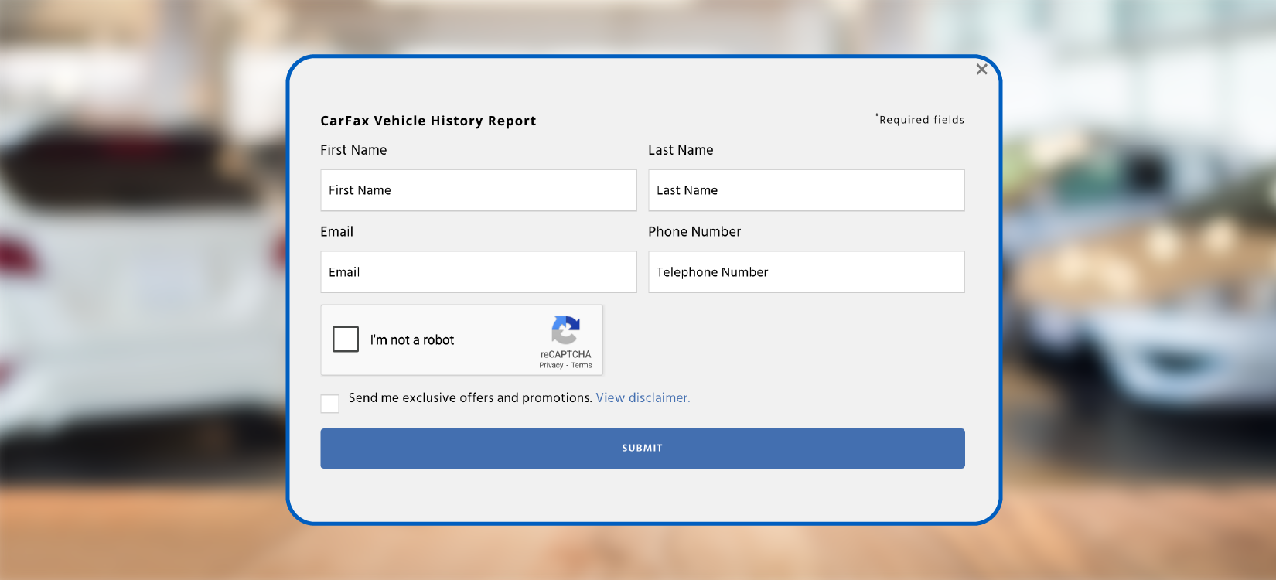1276x580 pixels.
Task: Focus the Email input field
Action: (479, 272)
